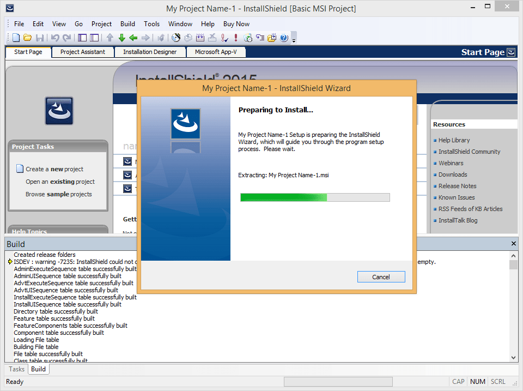This screenshot has height=391, width=523.
Task: Run the setup using the exclamation mark icon
Action: (x=235, y=37)
